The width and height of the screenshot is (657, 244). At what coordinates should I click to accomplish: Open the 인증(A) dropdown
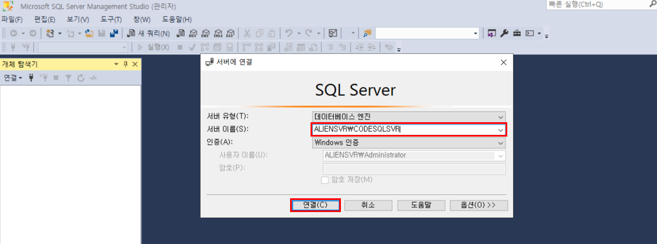point(500,143)
